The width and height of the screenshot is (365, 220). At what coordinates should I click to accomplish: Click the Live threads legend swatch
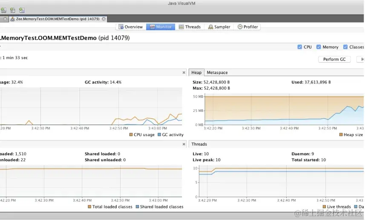(324, 207)
